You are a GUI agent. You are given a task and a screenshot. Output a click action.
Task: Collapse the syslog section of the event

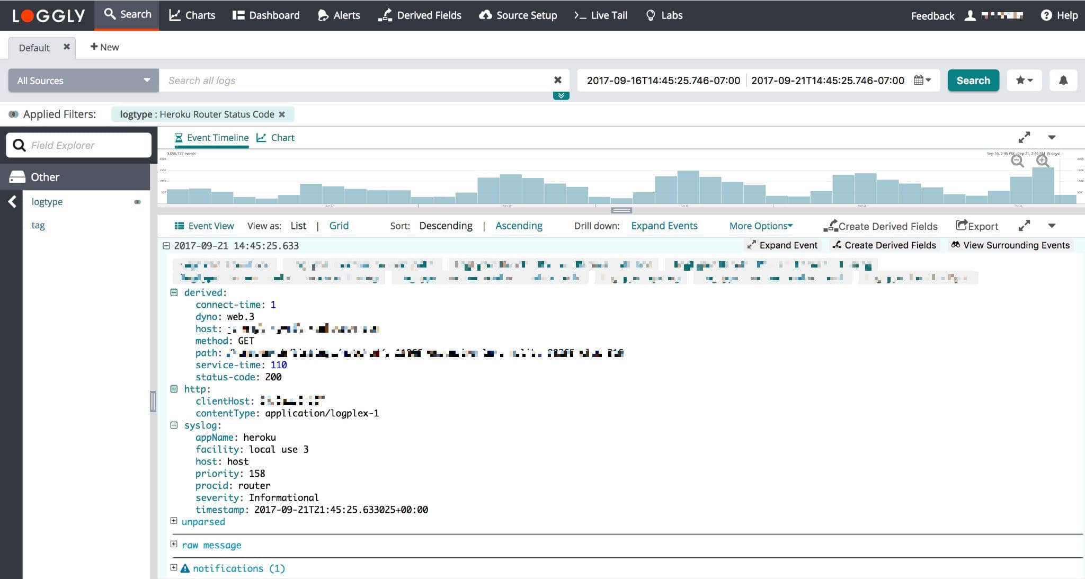(174, 425)
